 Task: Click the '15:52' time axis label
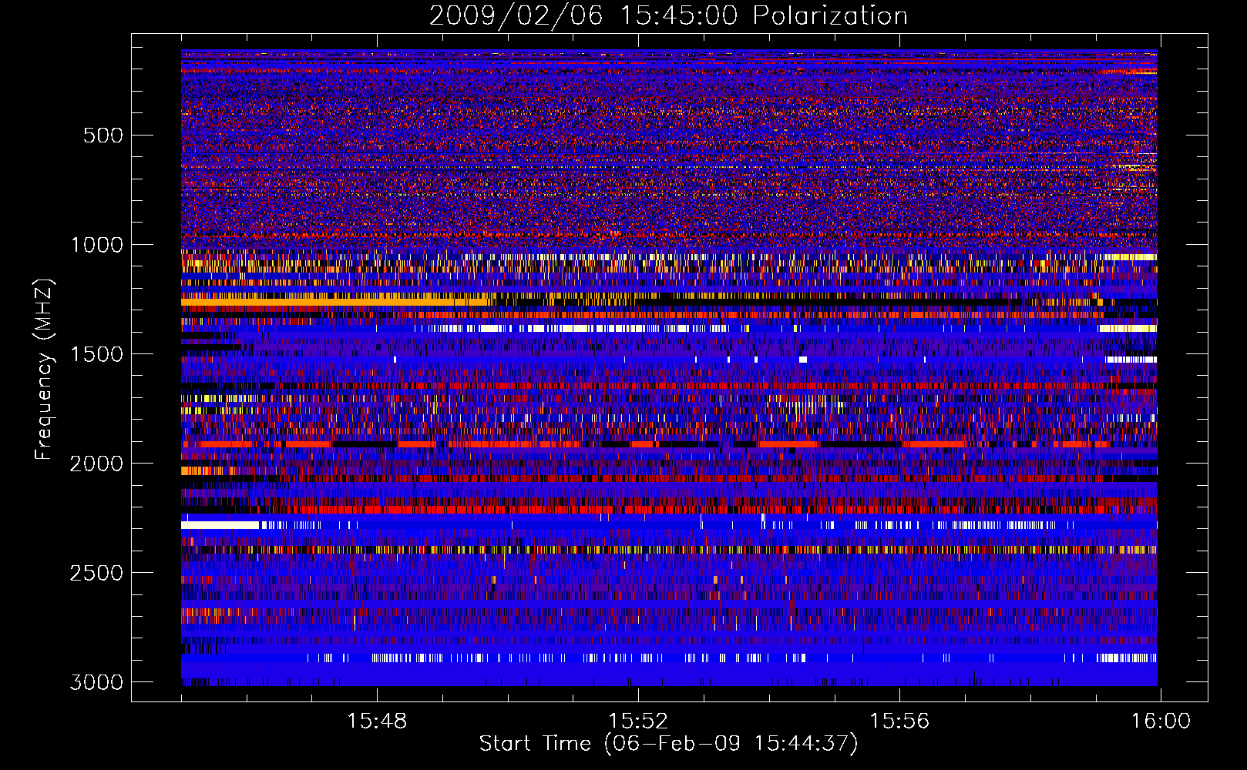[638, 721]
